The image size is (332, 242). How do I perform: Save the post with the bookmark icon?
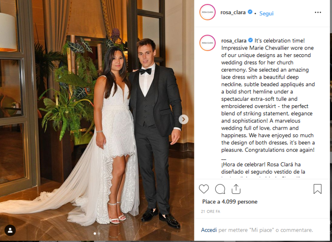coord(317,189)
